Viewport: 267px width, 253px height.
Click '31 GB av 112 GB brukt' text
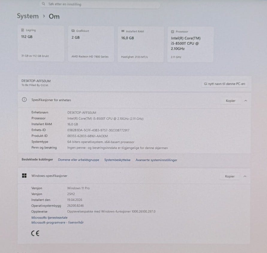[x=35, y=56]
